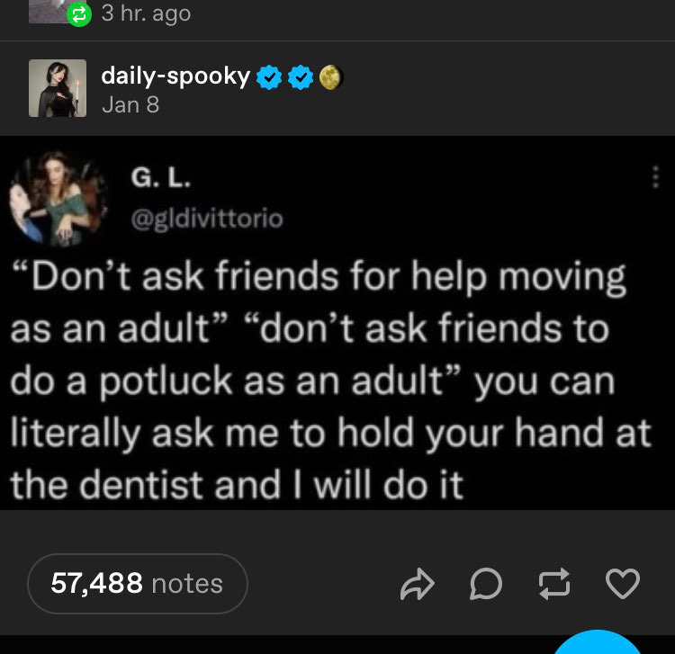Viewport: 675px width, 654px height.
Task: Open daily-spooky's profile avatar
Action: pos(58,88)
